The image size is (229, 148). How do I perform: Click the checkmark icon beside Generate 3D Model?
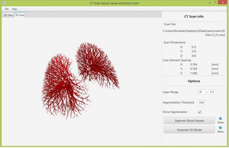tap(220, 128)
